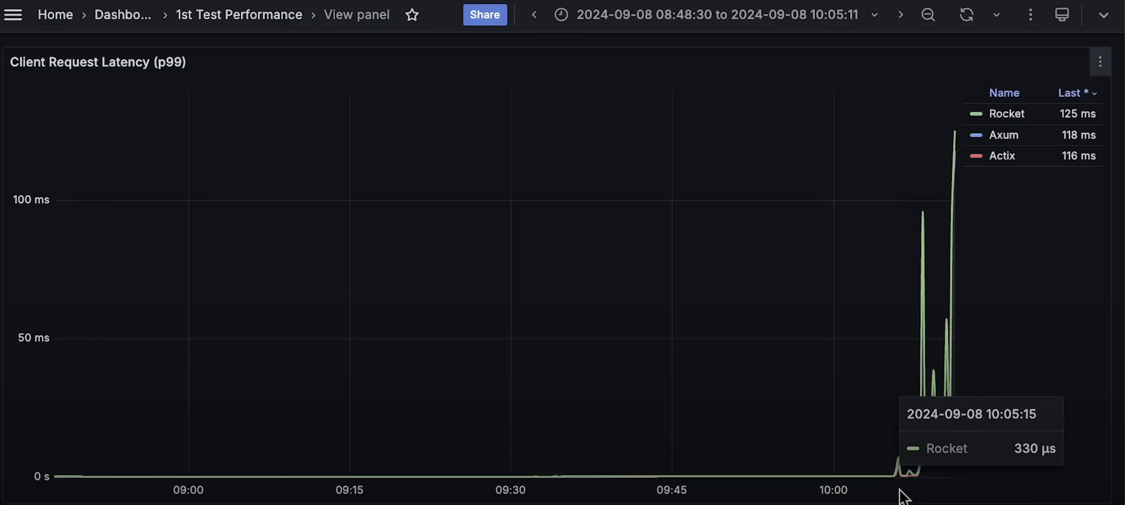1125x505 pixels.
Task: Zoom out the time range
Action: tap(928, 15)
